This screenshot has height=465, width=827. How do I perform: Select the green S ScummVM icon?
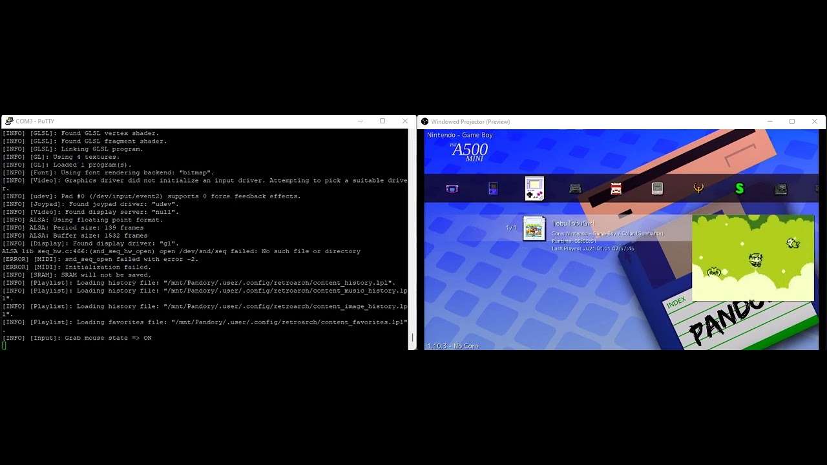point(739,189)
